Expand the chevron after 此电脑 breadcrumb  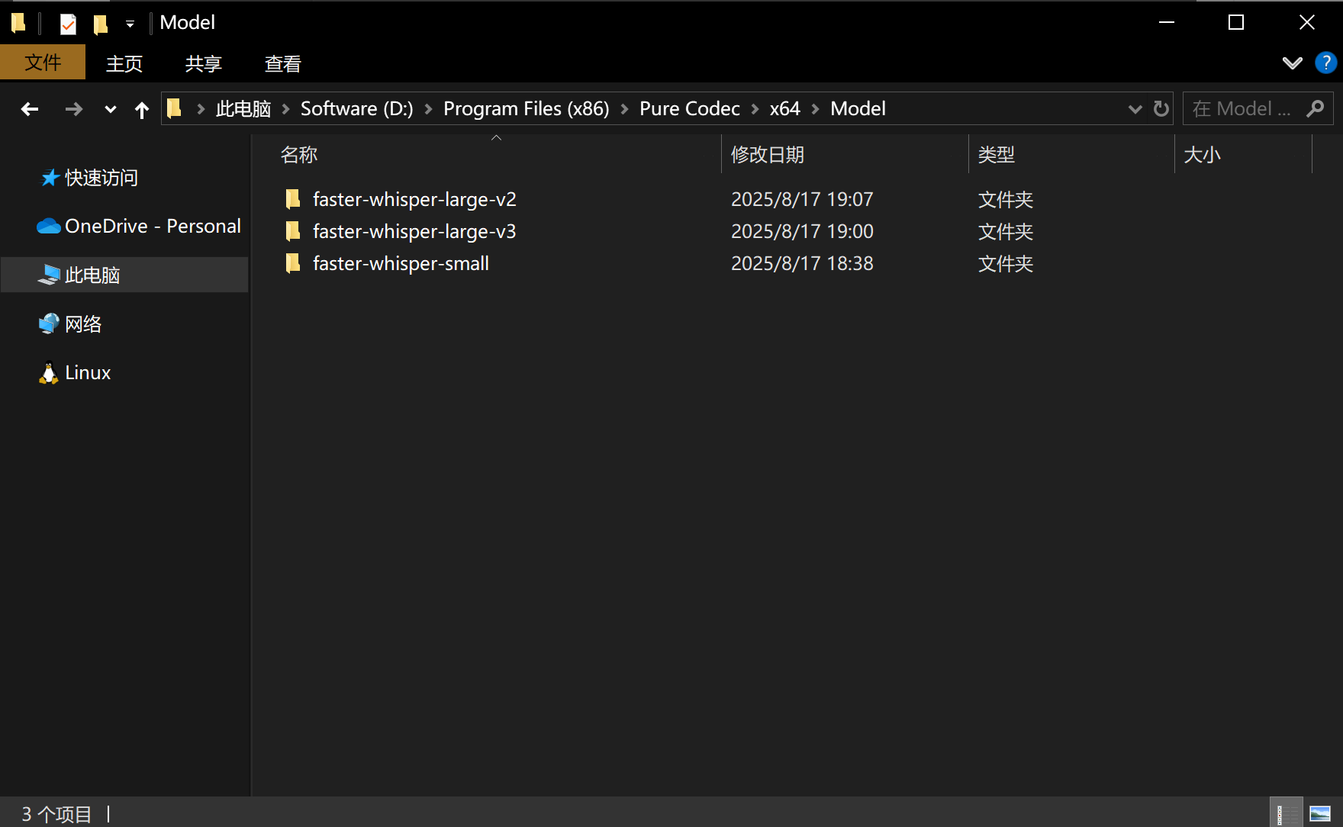coord(285,109)
